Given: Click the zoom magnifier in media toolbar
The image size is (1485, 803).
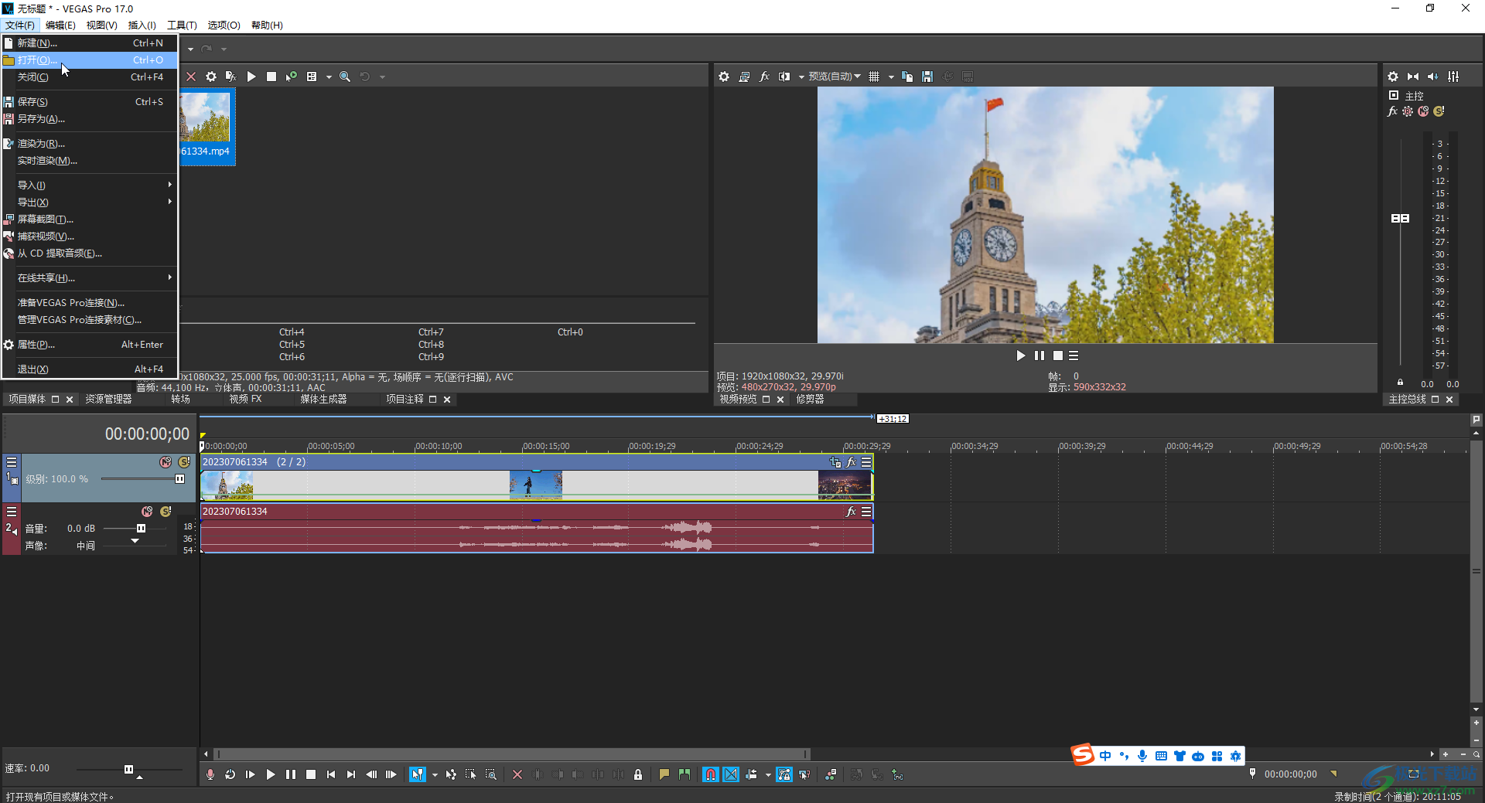Looking at the screenshot, I should (x=345, y=77).
